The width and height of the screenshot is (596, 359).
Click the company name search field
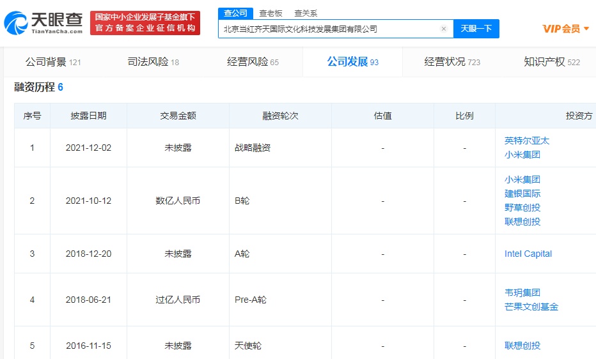pyautogui.click(x=329, y=29)
